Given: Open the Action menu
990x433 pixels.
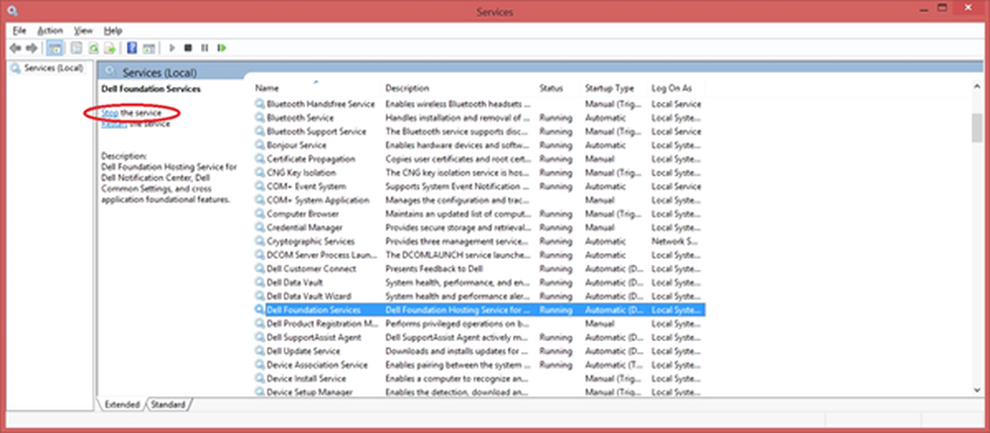Looking at the screenshot, I should pyautogui.click(x=49, y=31).
